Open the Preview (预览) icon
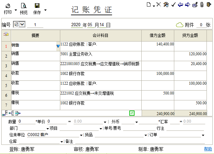This screenshot has width=214, height=154. point(23,6)
